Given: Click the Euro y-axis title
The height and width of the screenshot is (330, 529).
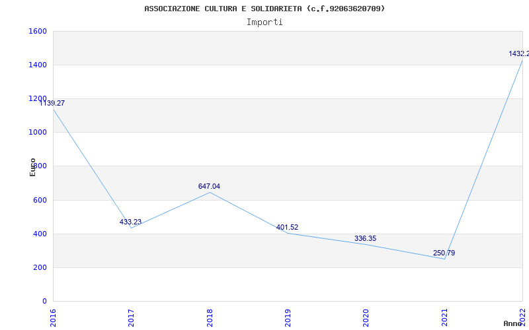Looking at the screenshot, I should tap(32, 168).
